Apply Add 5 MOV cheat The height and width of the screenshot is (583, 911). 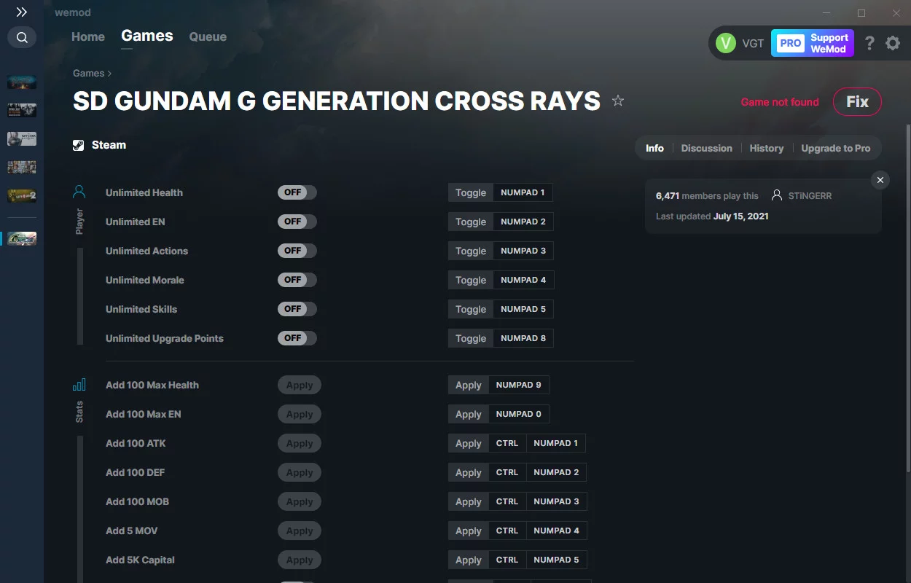300,531
